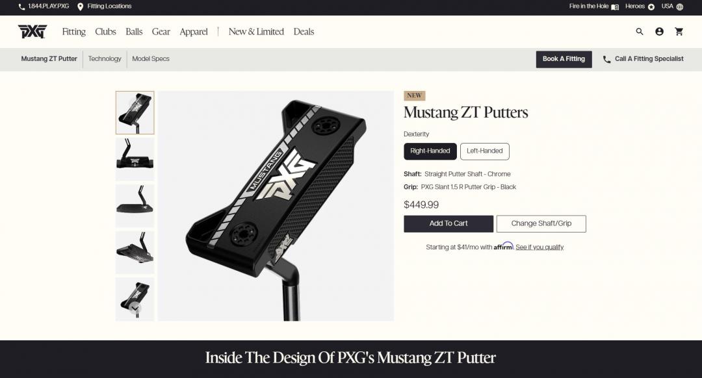Click the Heroes star icon
702x378 pixels.
tap(651, 6)
